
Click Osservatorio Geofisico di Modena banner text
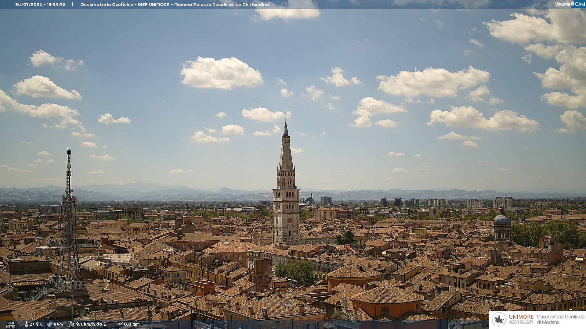[x=560, y=320]
